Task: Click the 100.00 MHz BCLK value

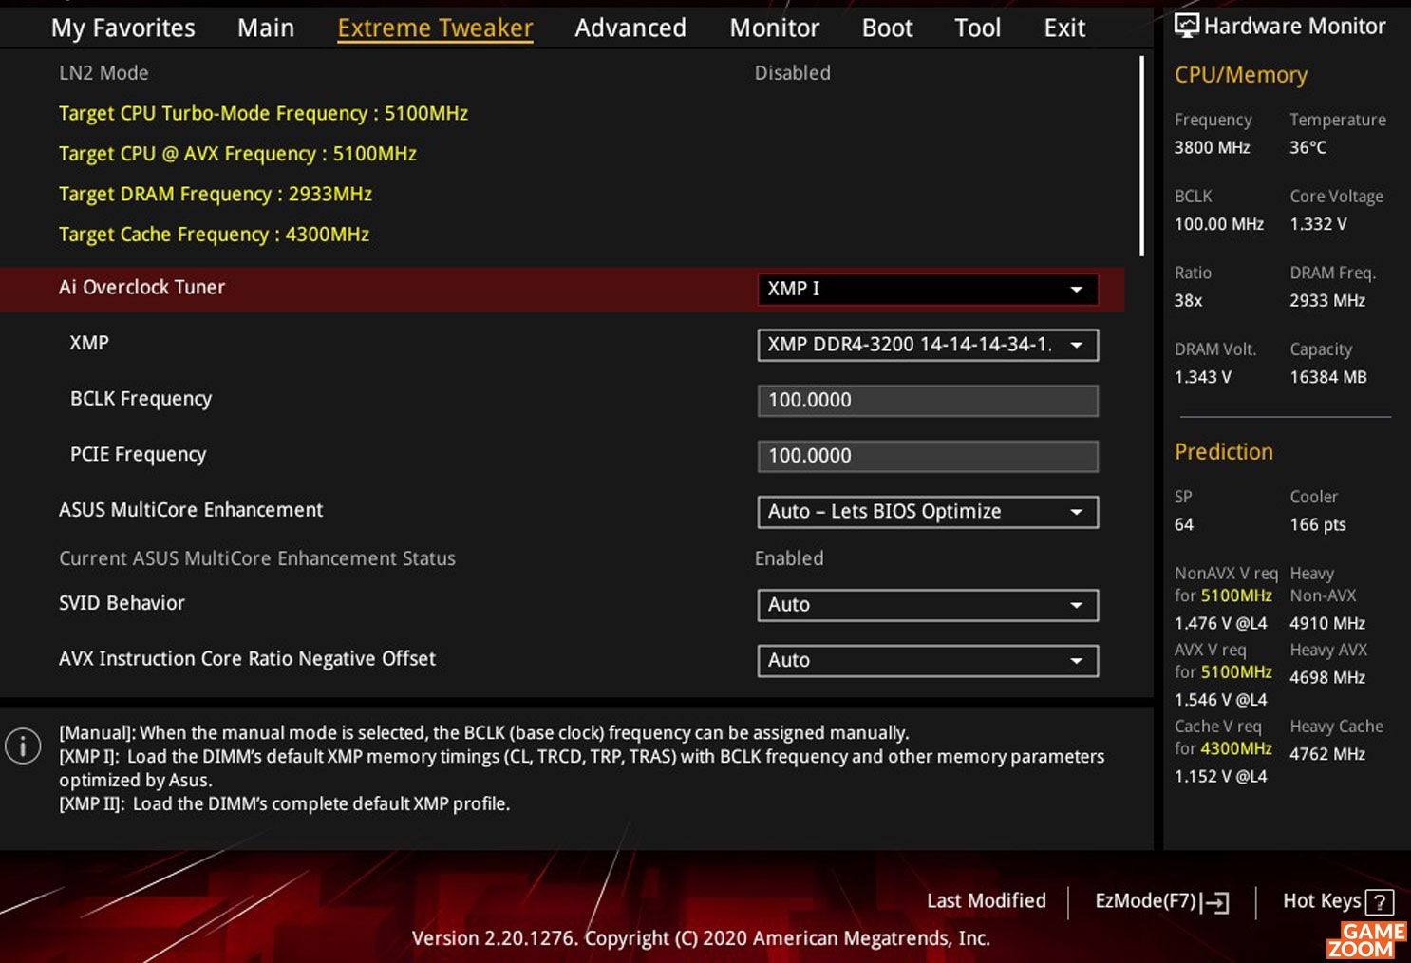Action: (1219, 224)
